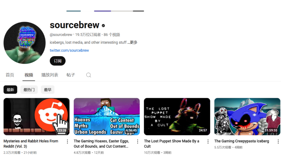
Task: Switch to the 首页 tab
Action: (x=10, y=75)
